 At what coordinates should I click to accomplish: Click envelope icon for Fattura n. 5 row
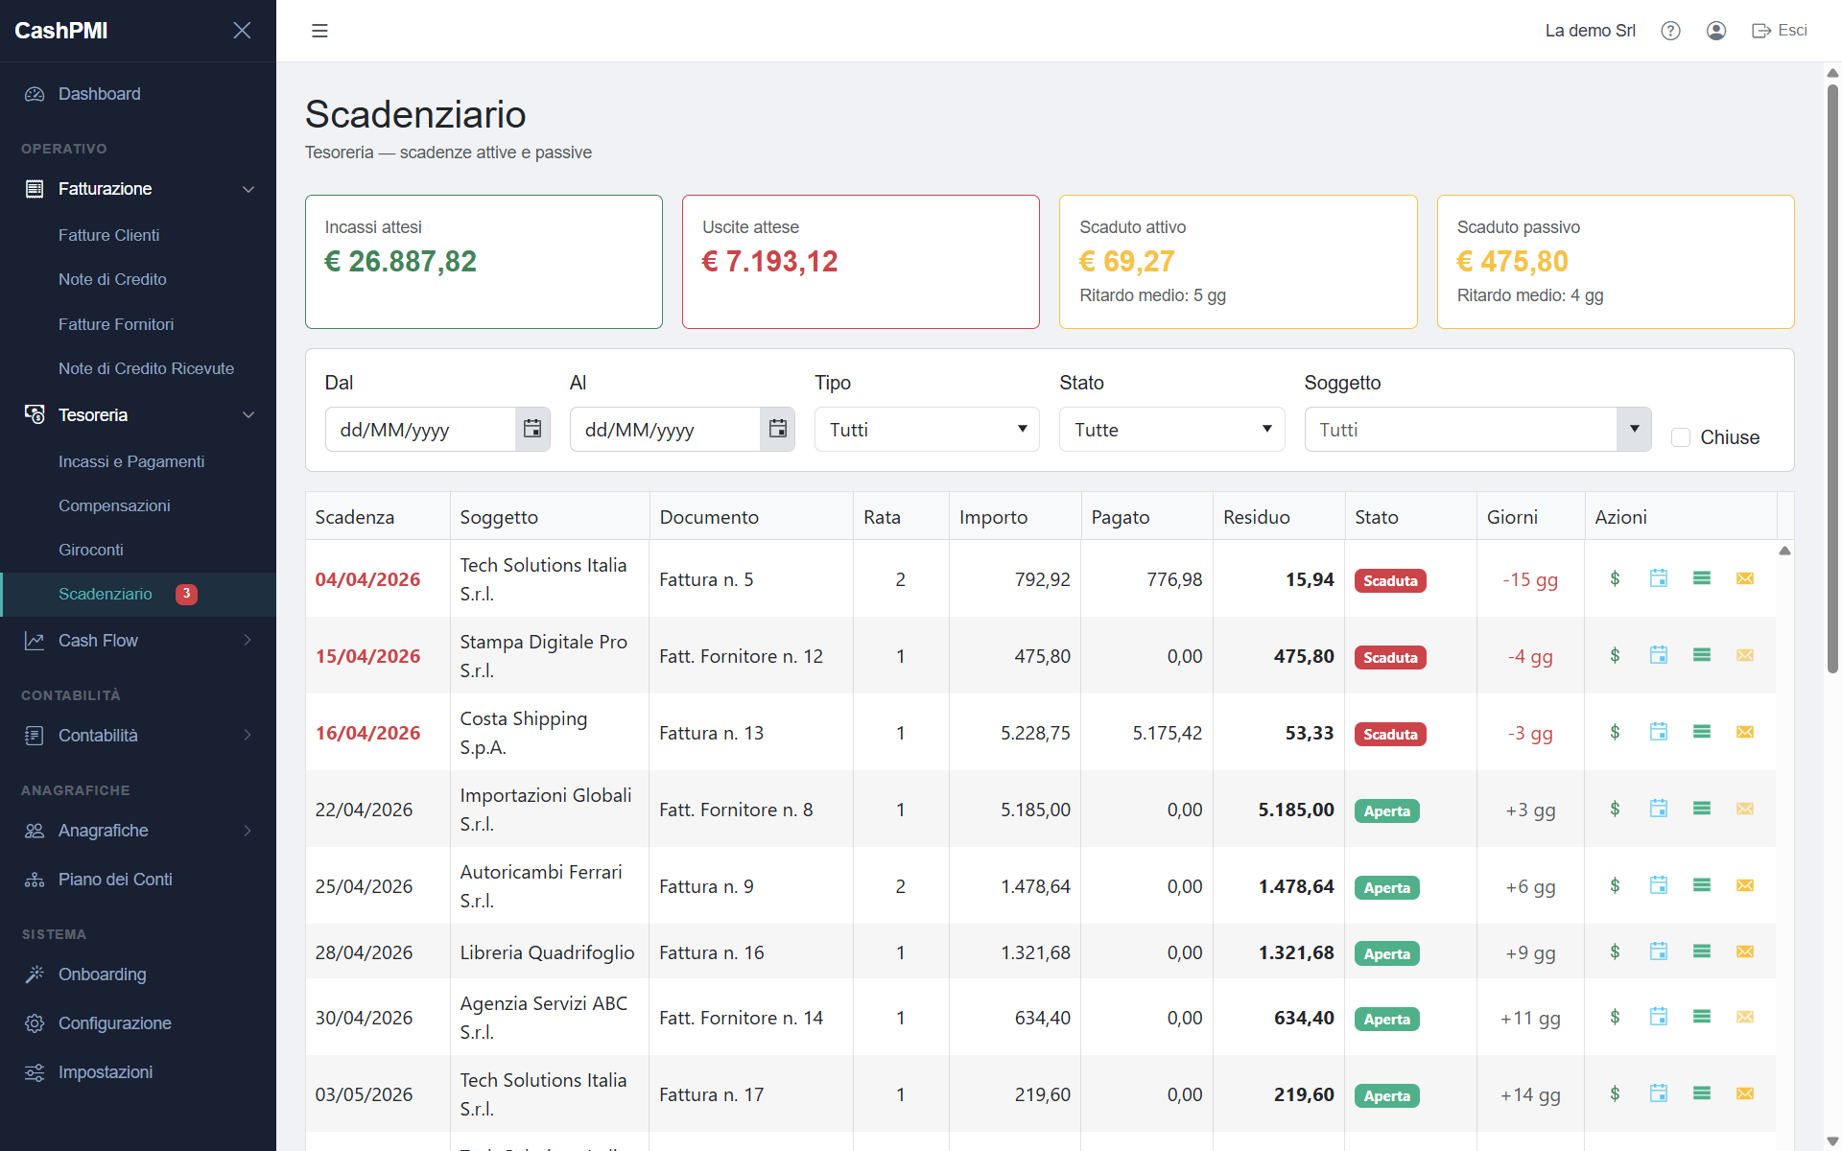tap(1745, 578)
